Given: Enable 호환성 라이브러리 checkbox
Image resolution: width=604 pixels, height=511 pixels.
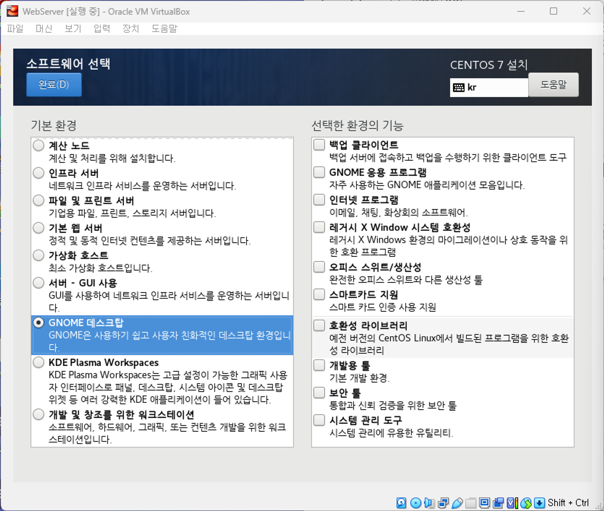Looking at the screenshot, I should [x=319, y=326].
